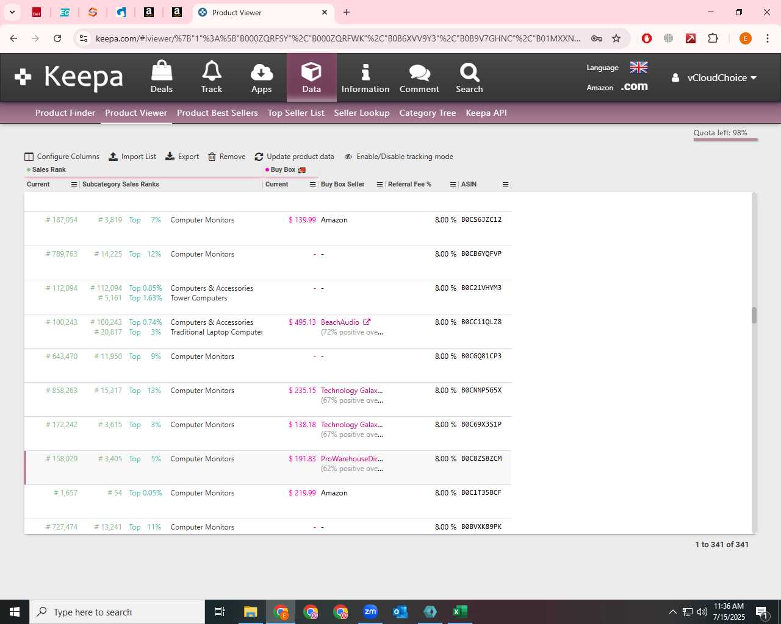781x624 pixels.
Task: Open ProWarehouseDir seller link
Action: click(352, 459)
